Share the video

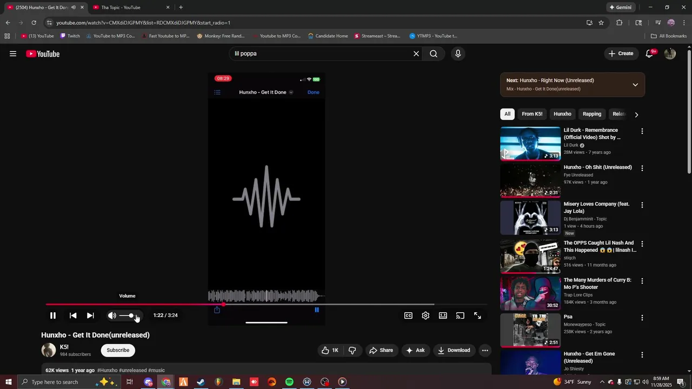click(x=381, y=350)
